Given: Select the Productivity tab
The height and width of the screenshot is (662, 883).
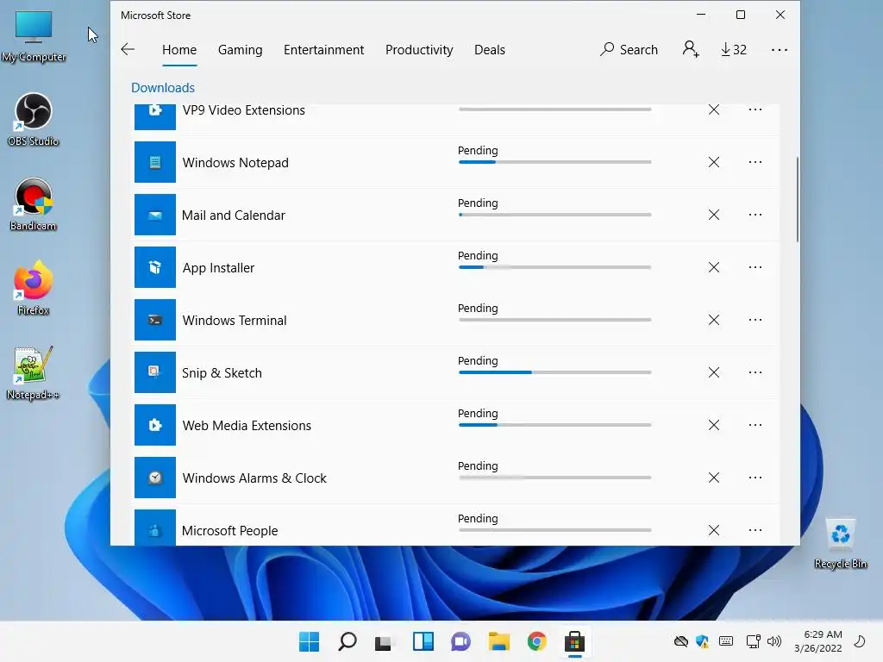Looking at the screenshot, I should pos(419,49).
